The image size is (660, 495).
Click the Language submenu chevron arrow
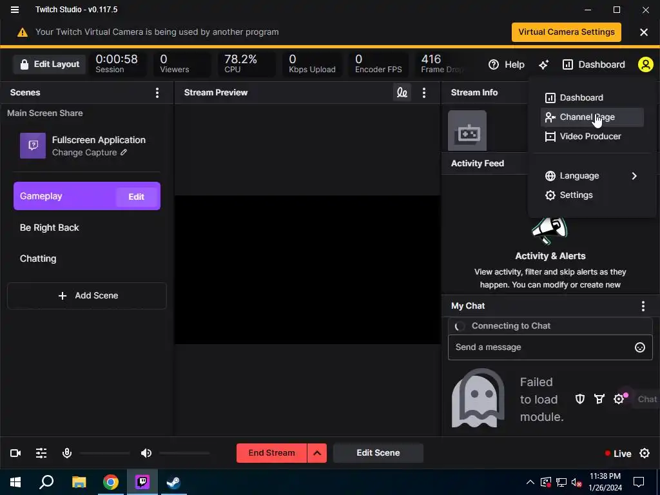tap(634, 176)
